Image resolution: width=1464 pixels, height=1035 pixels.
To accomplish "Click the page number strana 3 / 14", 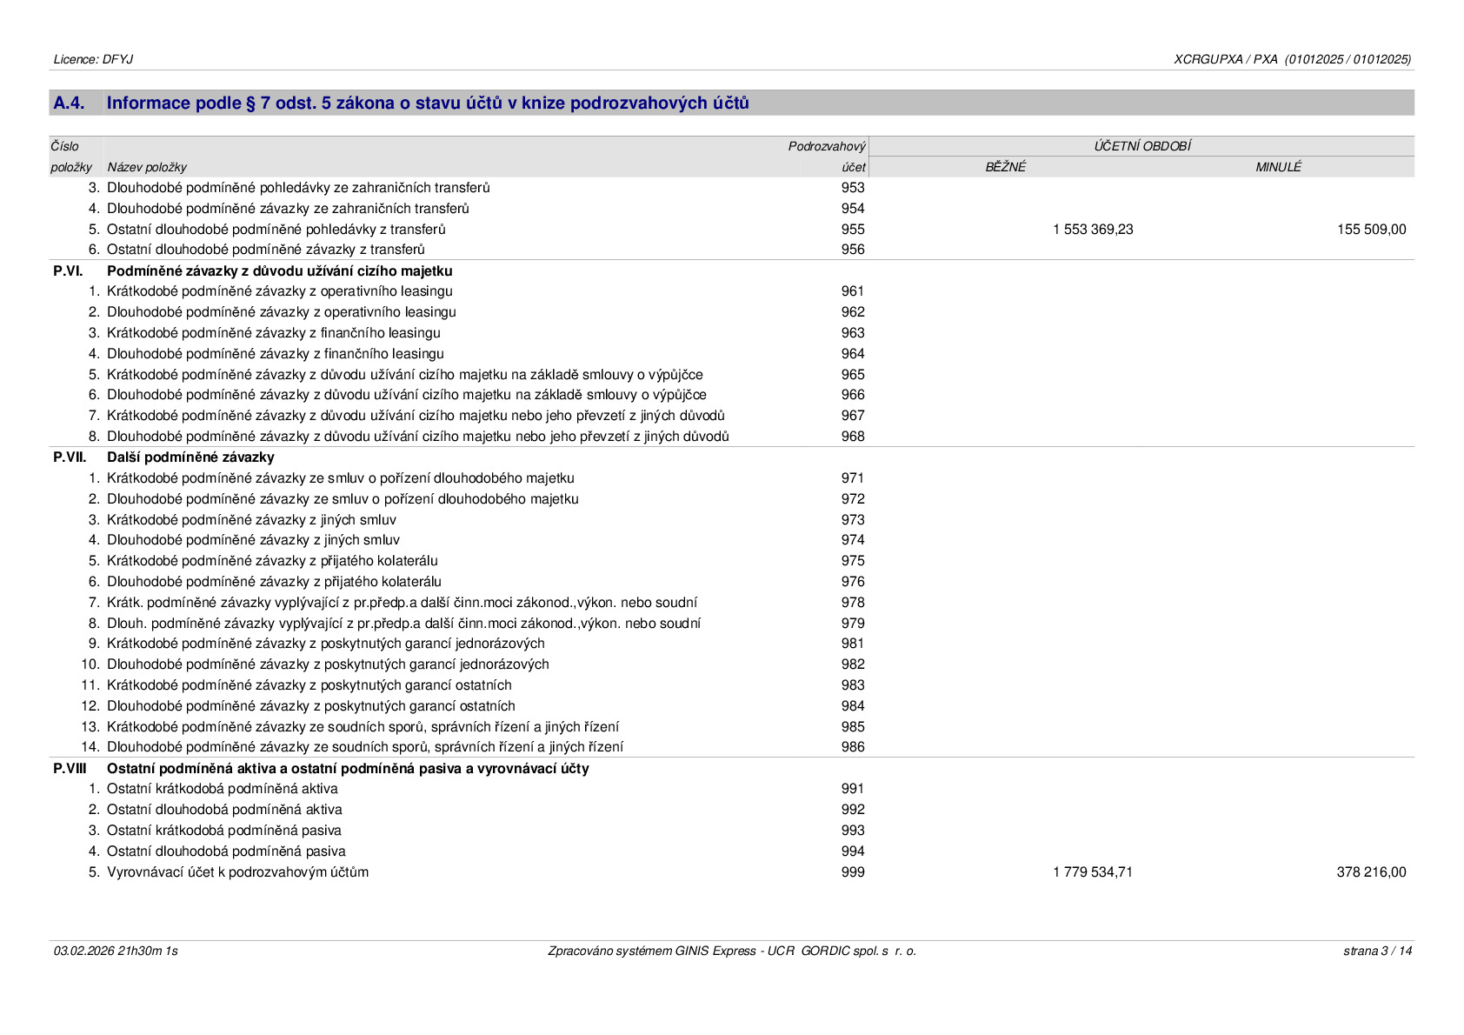I will point(1377,951).
